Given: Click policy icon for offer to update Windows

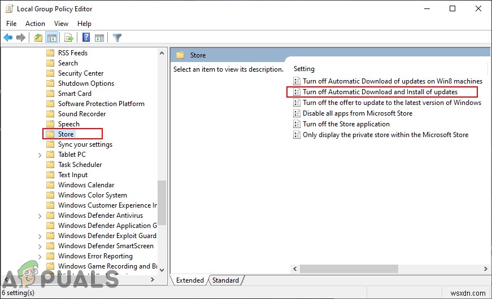Looking at the screenshot, I should [297, 103].
